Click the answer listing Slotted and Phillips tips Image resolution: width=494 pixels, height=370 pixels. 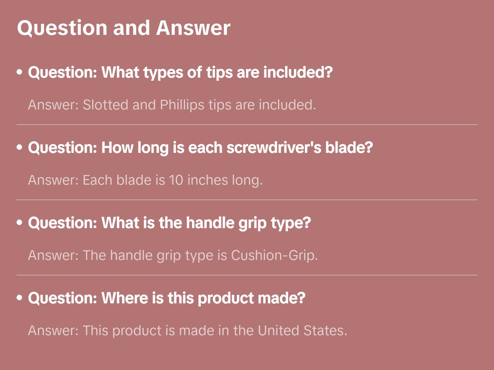(172, 105)
